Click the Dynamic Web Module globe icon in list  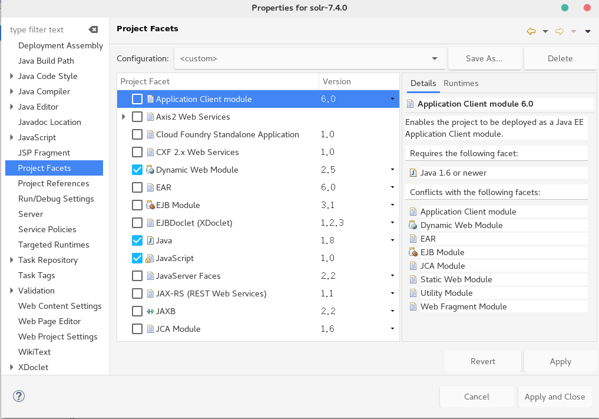pos(151,170)
